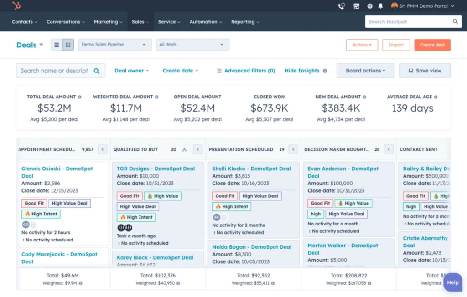The width and height of the screenshot is (467, 297).
Task: Open Morton Walker - DemoSpot Deal
Action: 343,249
